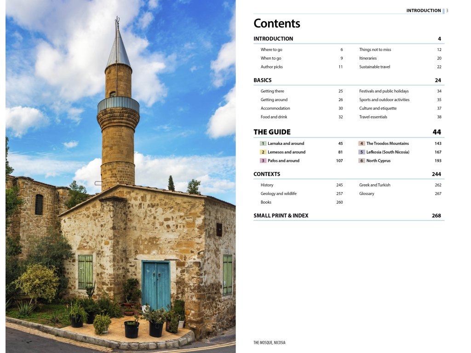Open the 'Food and drink' entry
The image size is (471, 353).
[x=274, y=117]
